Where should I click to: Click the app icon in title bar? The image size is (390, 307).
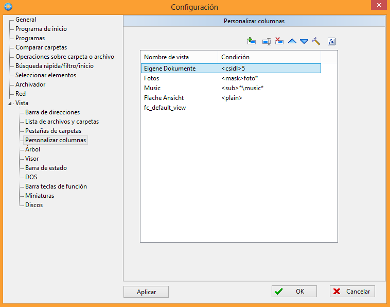pyautogui.click(x=8, y=7)
